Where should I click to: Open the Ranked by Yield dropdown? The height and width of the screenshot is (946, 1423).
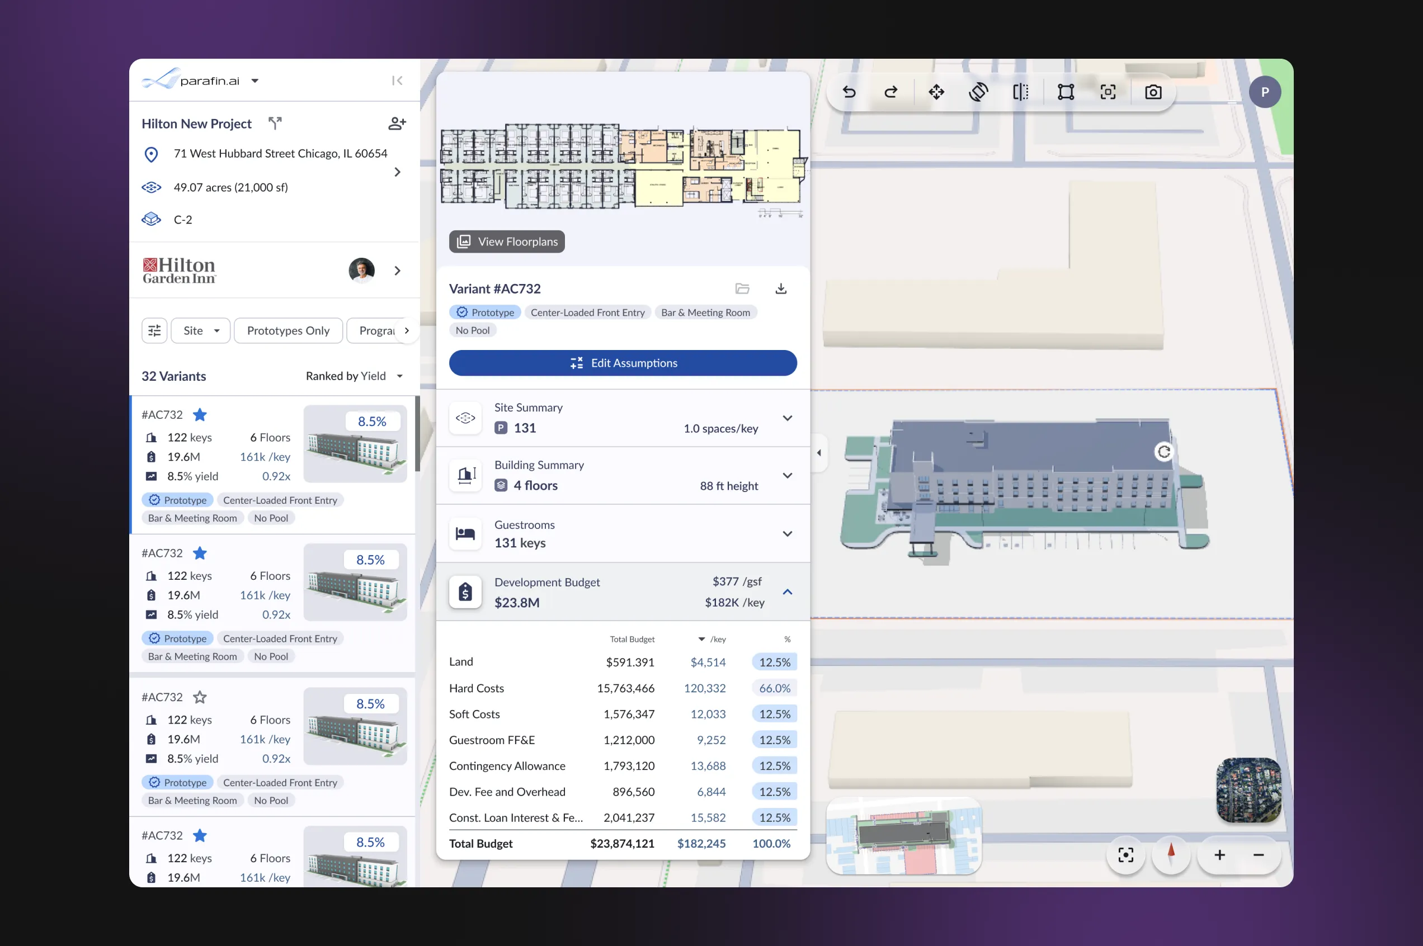(x=354, y=376)
